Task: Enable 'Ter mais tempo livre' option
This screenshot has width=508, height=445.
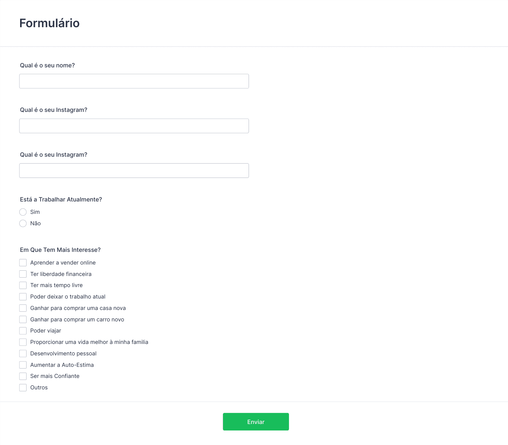Action: pyautogui.click(x=23, y=285)
